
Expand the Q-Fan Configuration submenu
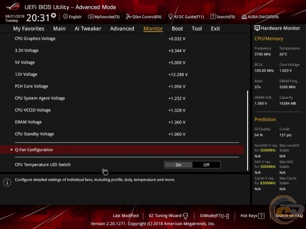(x=122, y=149)
